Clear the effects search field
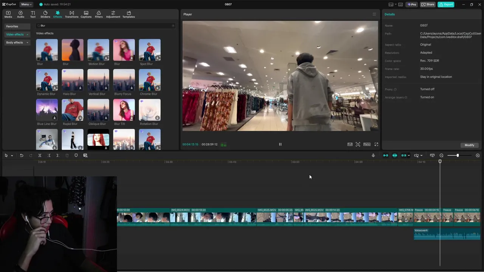This screenshot has height=272, width=484. coord(173,26)
